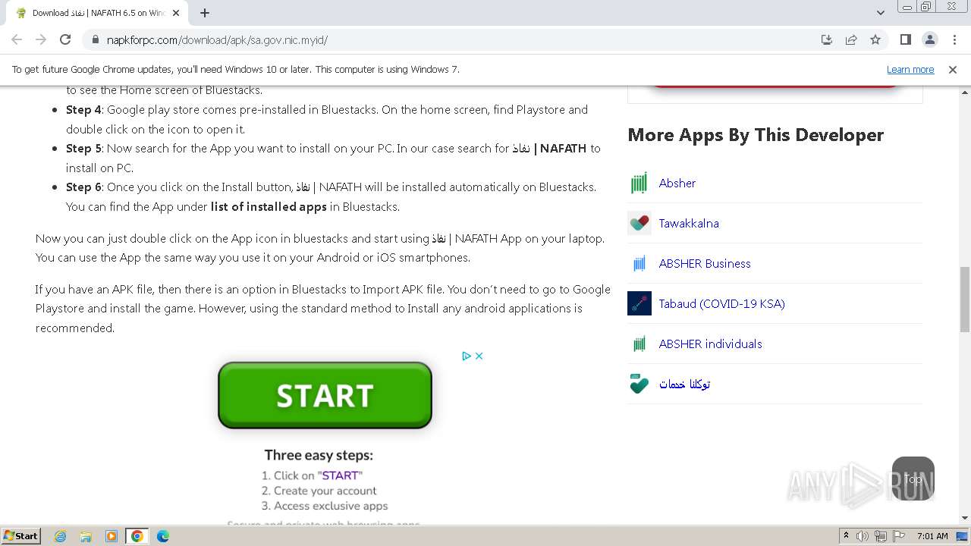This screenshot has width=971, height=546.
Task: Jump to top with the Top button
Action: [913, 479]
